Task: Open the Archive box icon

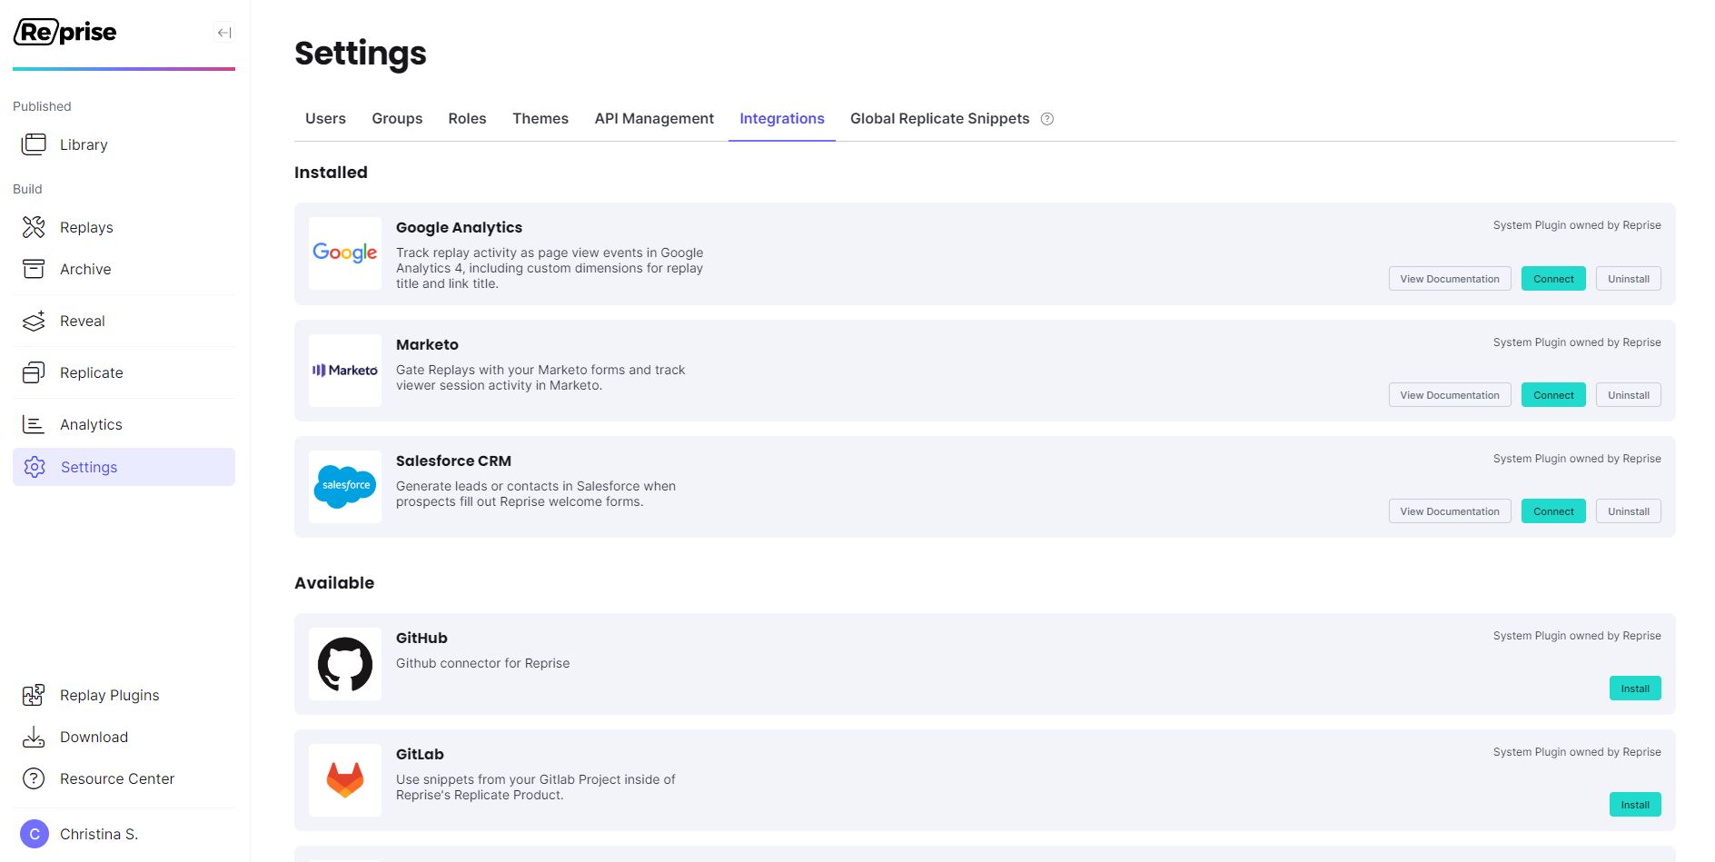Action: point(34,269)
